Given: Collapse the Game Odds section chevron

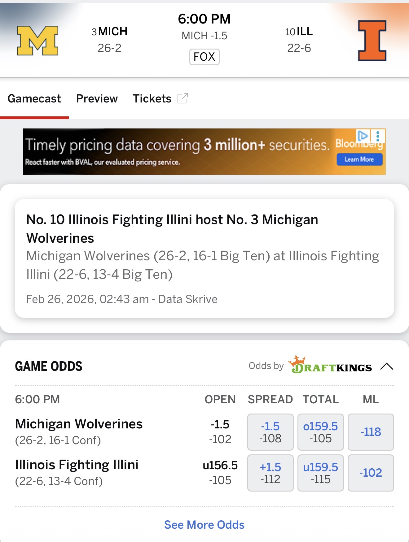Looking at the screenshot, I should (x=387, y=366).
